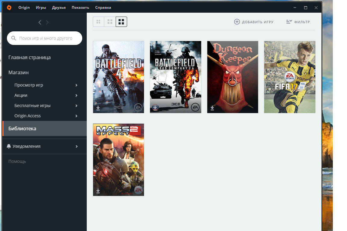Focus the Поиск игр search field
347x231 pixels.
pos(45,38)
